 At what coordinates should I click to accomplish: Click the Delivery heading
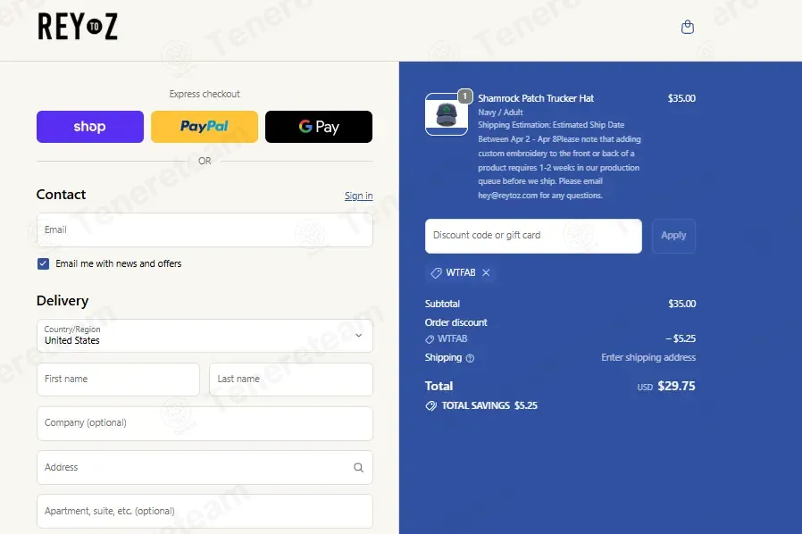tap(63, 301)
